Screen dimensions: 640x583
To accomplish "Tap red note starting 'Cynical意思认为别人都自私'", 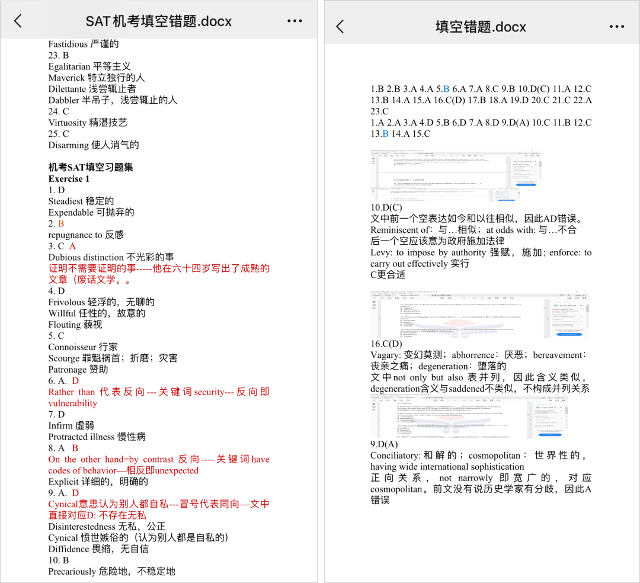I will [159, 510].
